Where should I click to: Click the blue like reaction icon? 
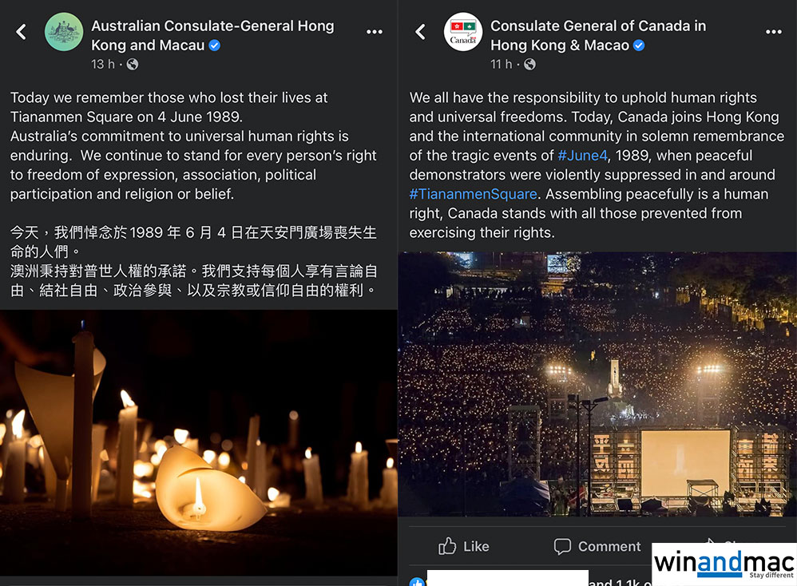[417, 582]
